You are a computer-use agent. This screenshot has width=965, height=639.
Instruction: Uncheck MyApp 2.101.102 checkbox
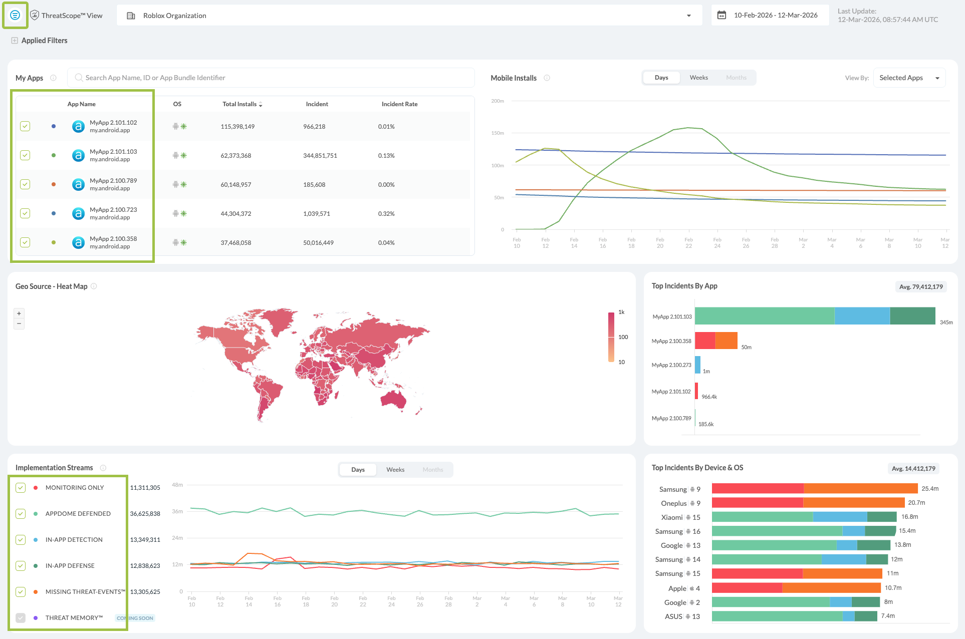pyautogui.click(x=25, y=126)
